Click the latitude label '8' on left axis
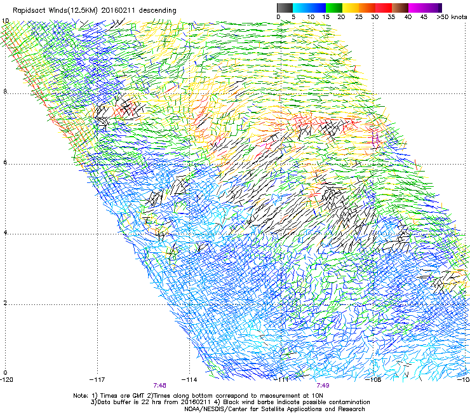 [x=5, y=91]
